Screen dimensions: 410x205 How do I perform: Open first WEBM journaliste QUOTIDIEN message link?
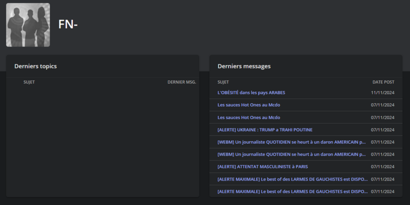(292, 142)
